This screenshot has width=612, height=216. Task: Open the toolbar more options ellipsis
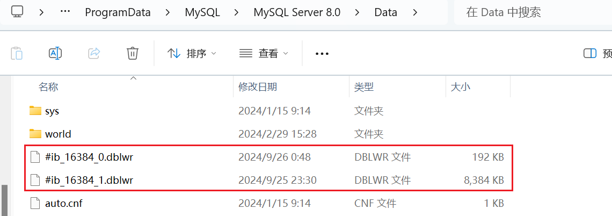[x=322, y=54]
